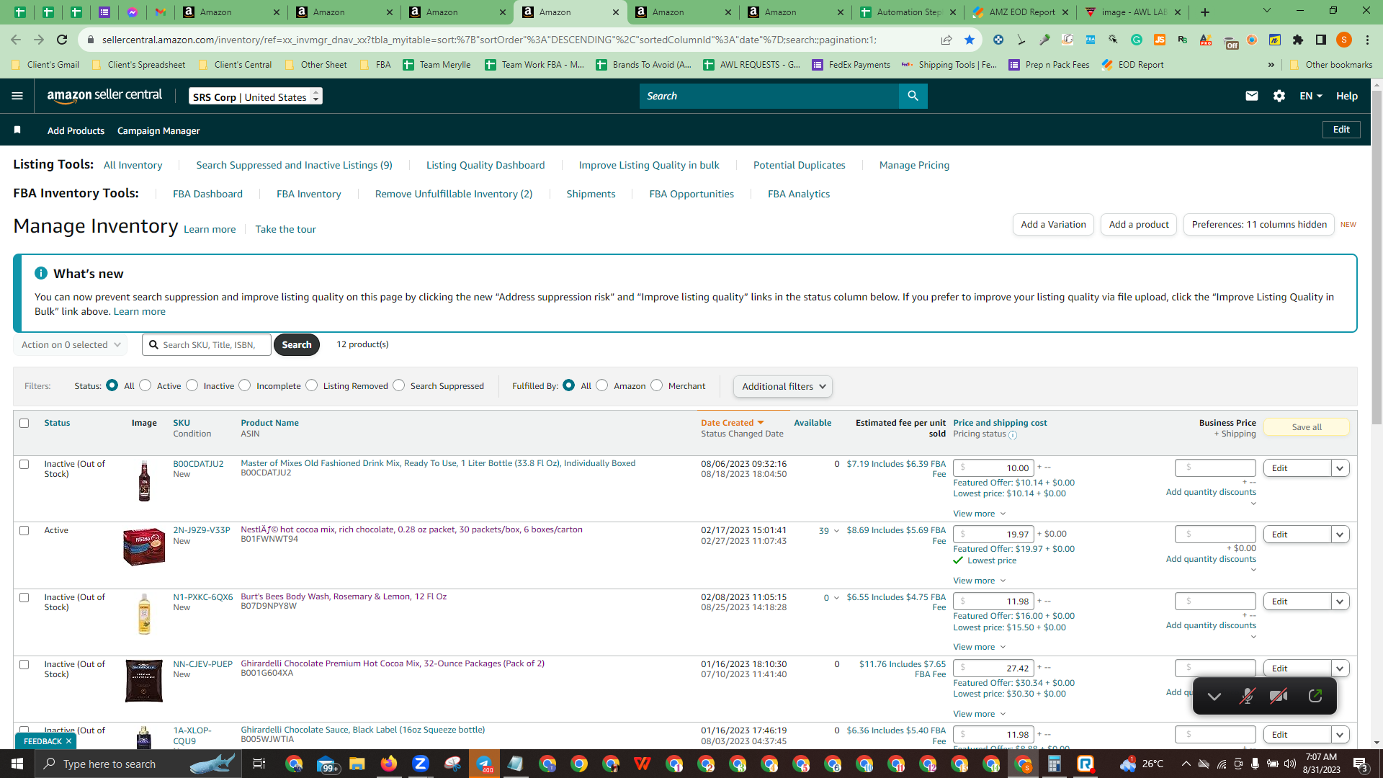Open the Windows Start menu
Screen dimensions: 1383x778
point(17,764)
